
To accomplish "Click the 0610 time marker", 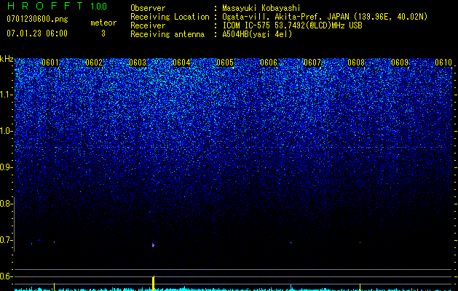I will point(443,63).
